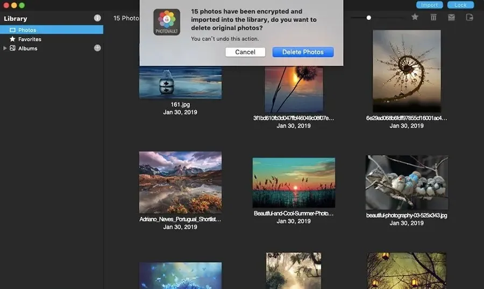
Task: Click the mail share icon in toolbar
Action: 451,17
